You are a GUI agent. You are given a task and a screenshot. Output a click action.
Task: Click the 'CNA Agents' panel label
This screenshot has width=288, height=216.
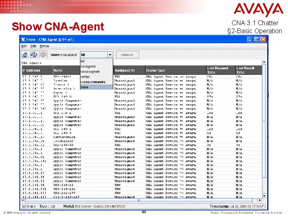tap(32, 63)
